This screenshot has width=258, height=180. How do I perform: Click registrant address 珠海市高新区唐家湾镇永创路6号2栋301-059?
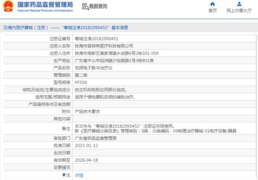pyautogui.click(x=117, y=53)
